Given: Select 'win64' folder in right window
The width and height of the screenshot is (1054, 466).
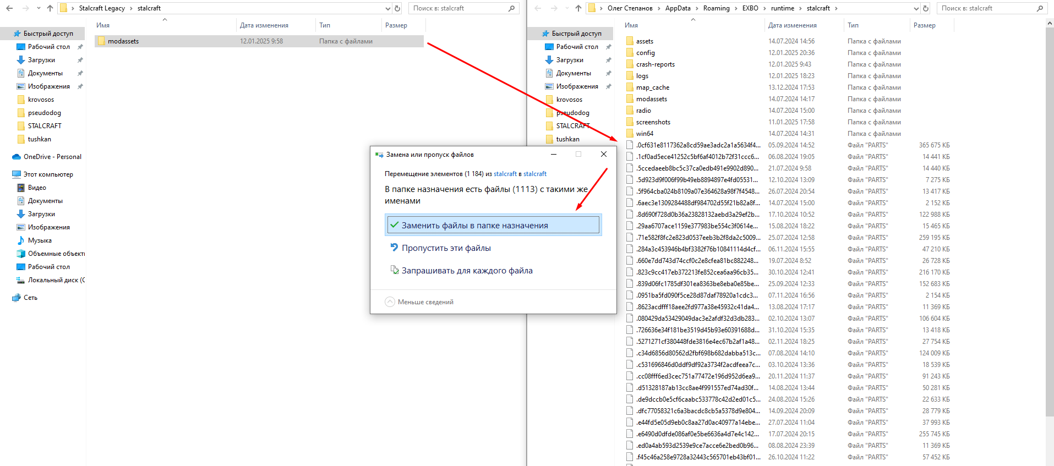Looking at the screenshot, I should 645,134.
